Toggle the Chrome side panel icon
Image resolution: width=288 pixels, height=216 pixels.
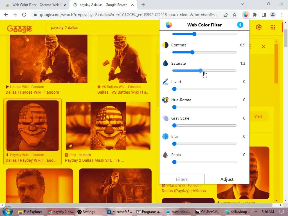[x=264, y=15]
